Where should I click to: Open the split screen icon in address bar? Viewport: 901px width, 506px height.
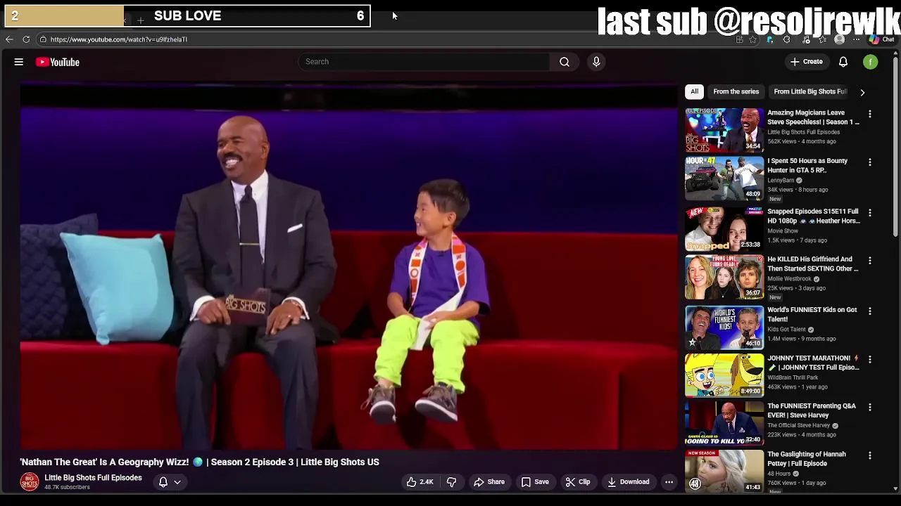pyautogui.click(x=739, y=39)
